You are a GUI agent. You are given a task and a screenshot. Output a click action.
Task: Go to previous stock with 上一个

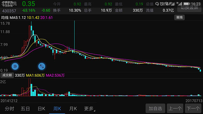(175, 108)
